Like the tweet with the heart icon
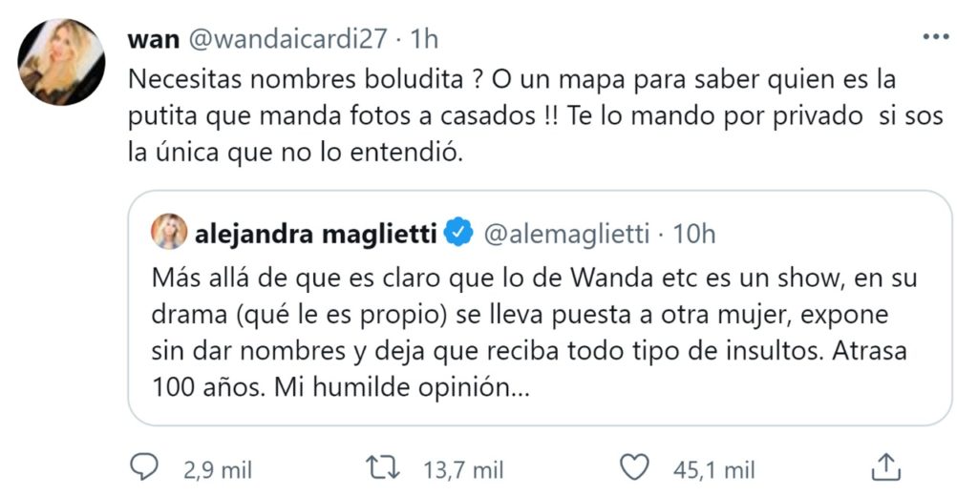The width and height of the screenshot is (978, 495). click(x=633, y=466)
